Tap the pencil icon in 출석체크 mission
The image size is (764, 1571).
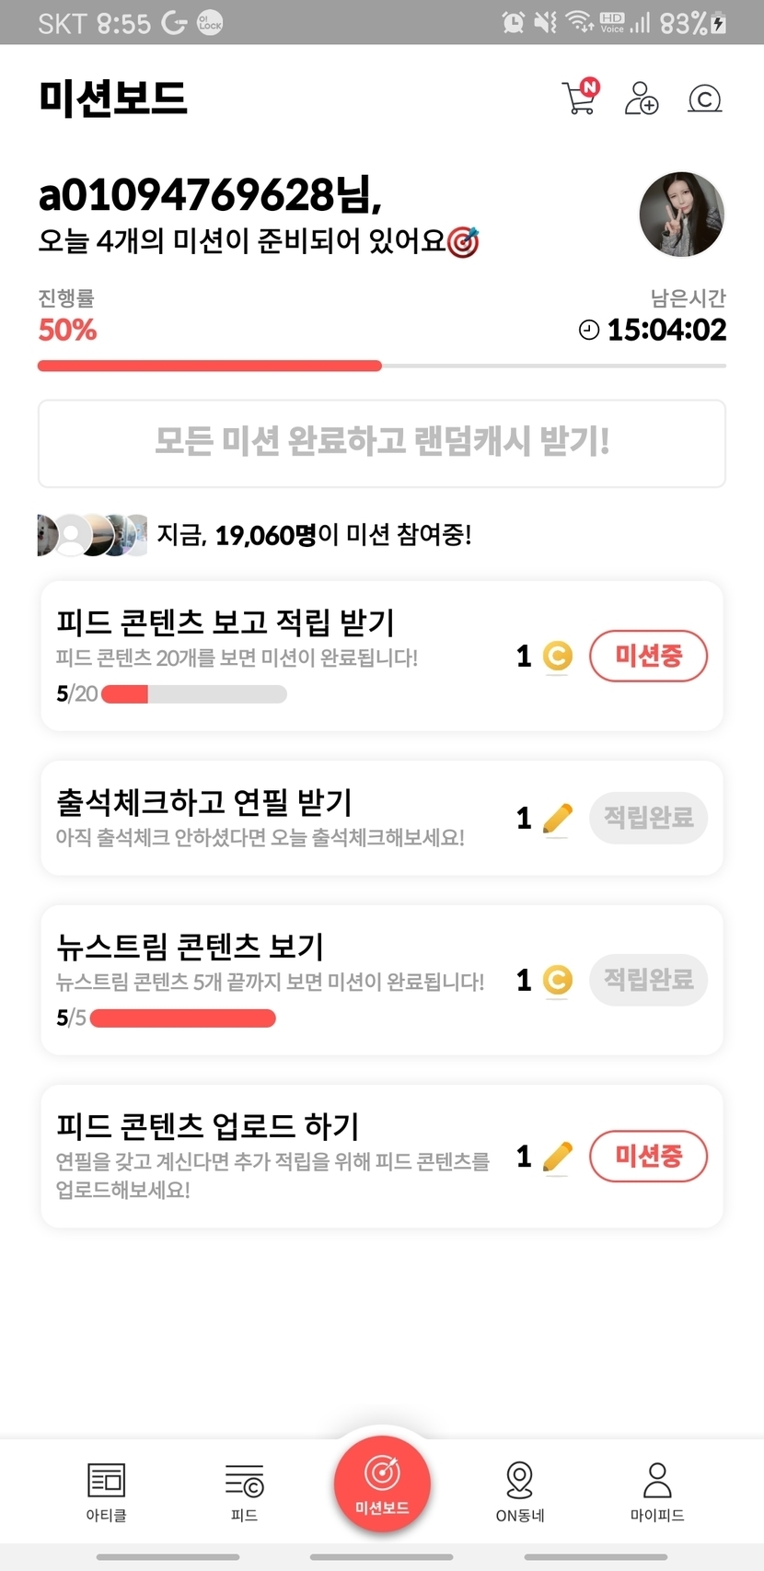click(557, 819)
